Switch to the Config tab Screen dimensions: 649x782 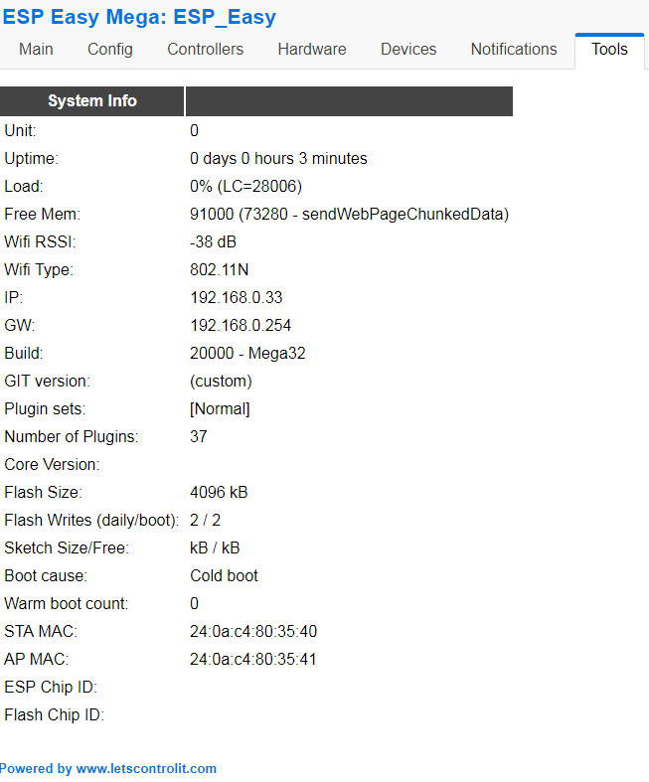110,50
